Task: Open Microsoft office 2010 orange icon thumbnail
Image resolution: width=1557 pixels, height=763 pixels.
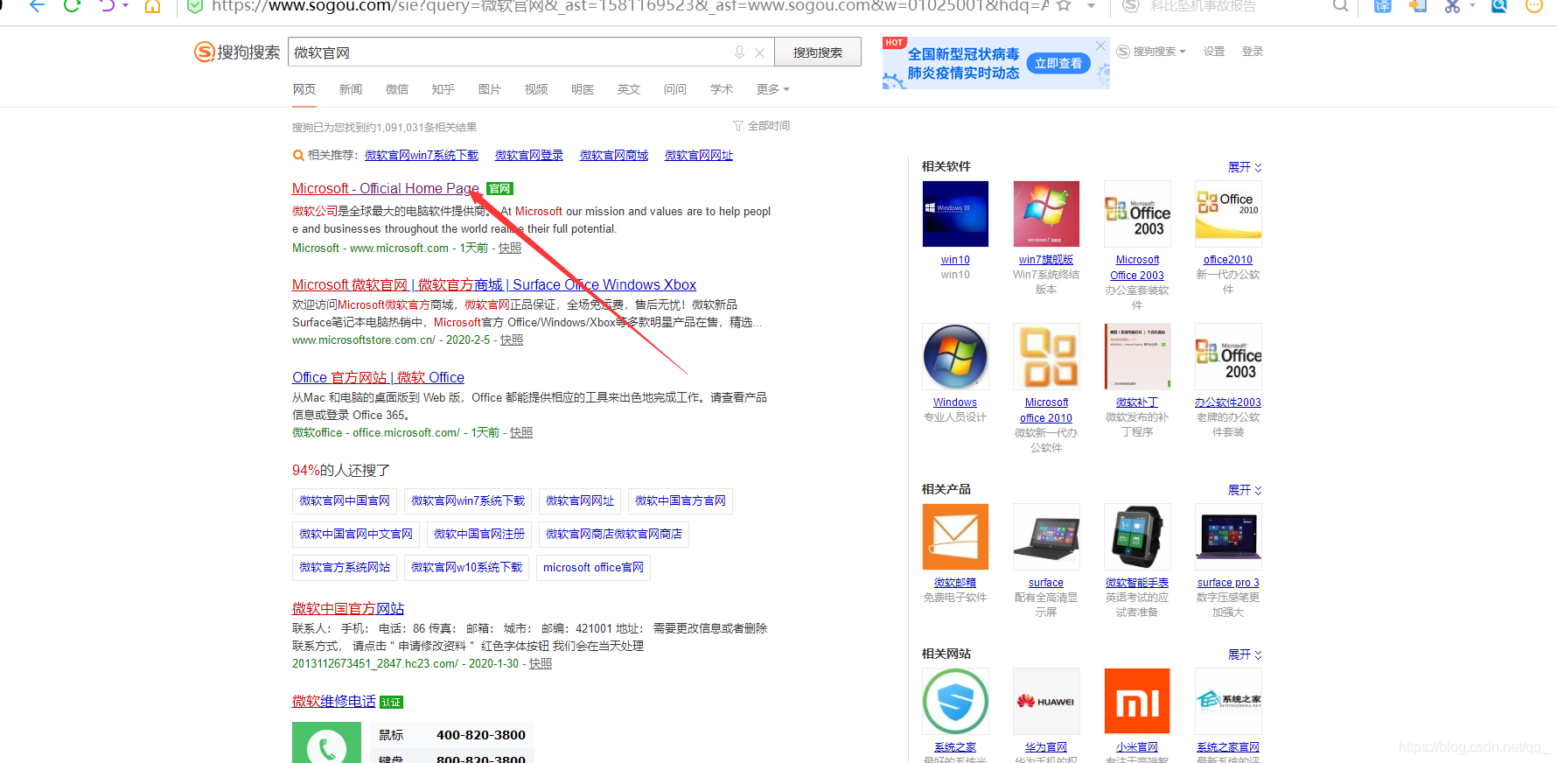Action: pos(1046,356)
